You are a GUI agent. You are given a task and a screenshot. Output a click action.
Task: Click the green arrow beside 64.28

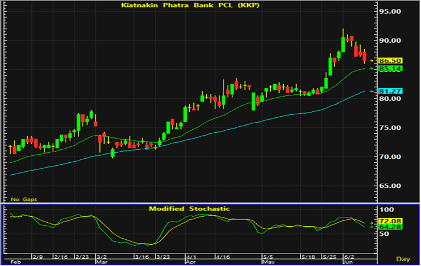371,227
